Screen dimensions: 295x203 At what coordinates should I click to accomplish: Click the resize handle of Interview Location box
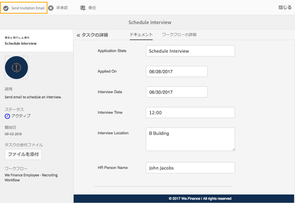click(x=234, y=149)
